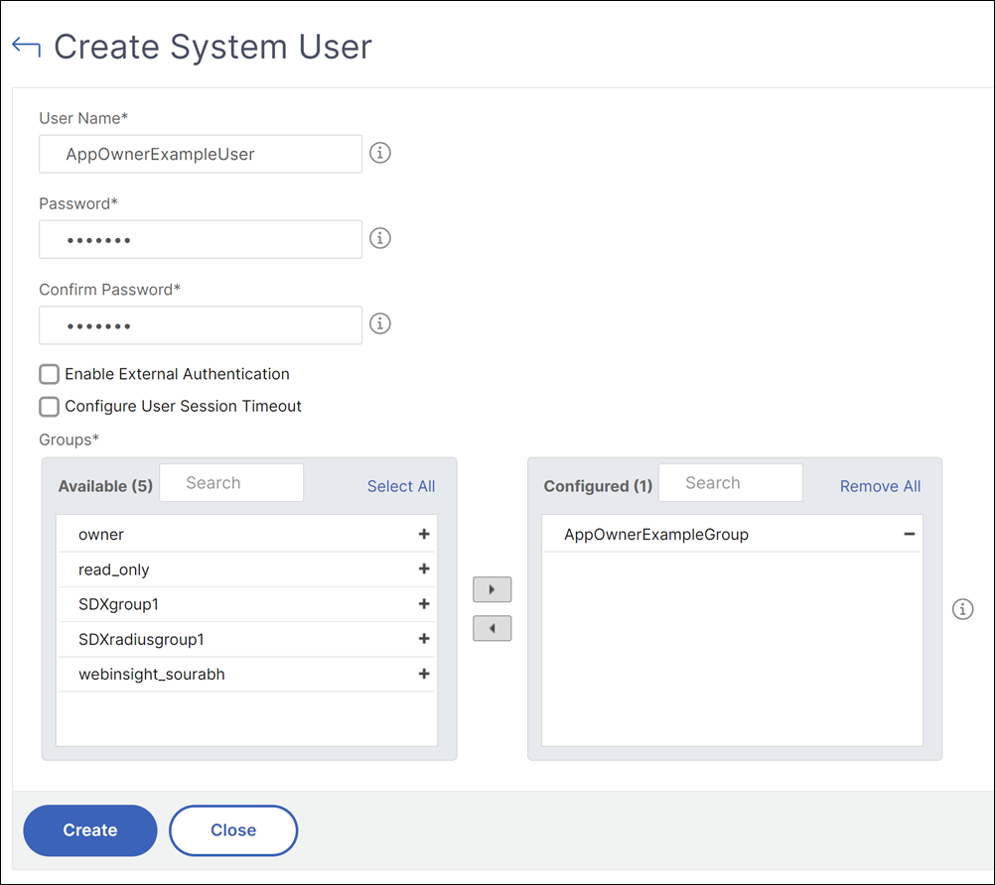Click the Close button
This screenshot has width=995, height=885.
[233, 830]
